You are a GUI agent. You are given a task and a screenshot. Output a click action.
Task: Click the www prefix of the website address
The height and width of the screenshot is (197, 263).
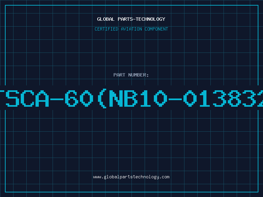click(x=97, y=177)
